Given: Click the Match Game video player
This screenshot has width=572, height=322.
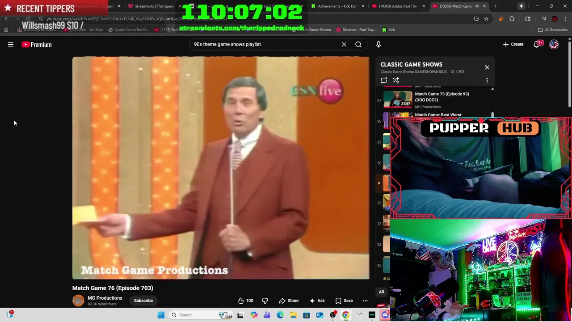Looking at the screenshot, I should click(x=221, y=168).
